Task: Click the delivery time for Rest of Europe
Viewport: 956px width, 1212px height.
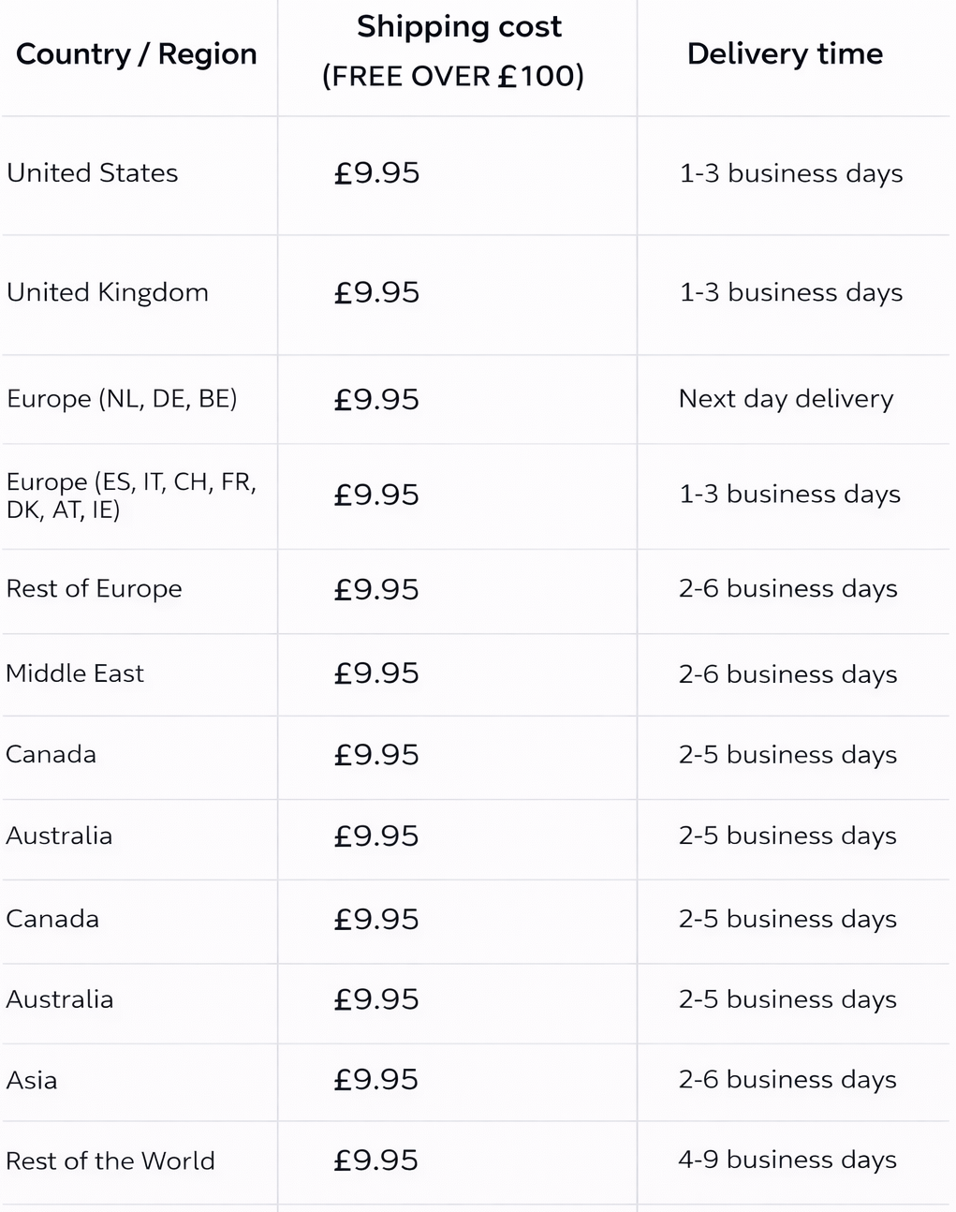Action: 787,589
